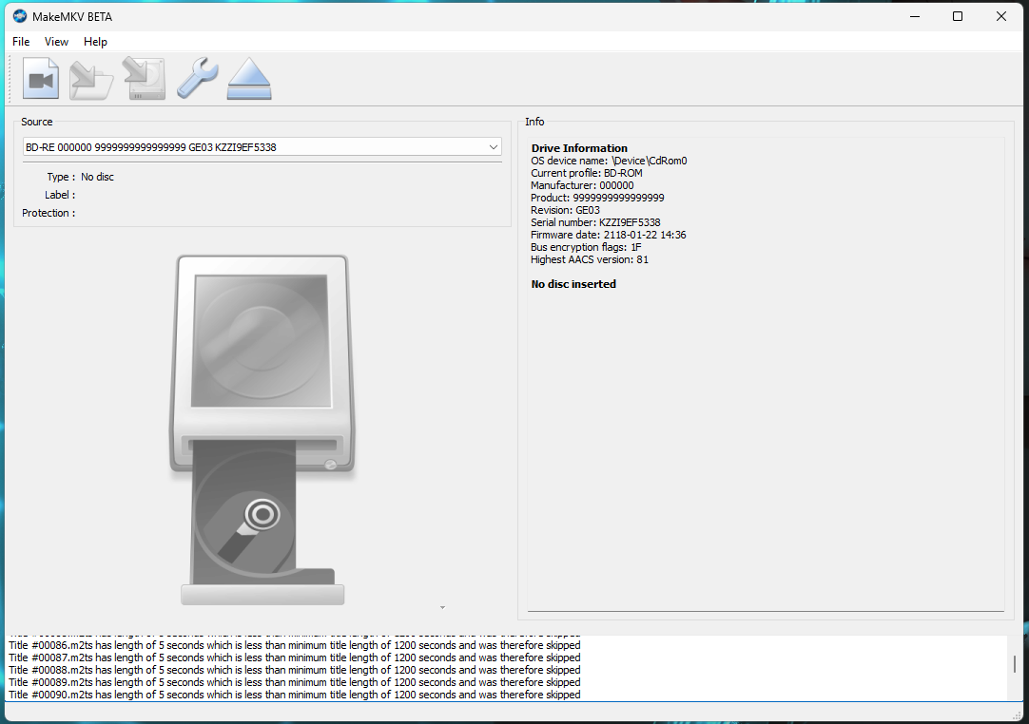Click the 'Current profile: BD-ROM' line
The image size is (1029, 724).
point(587,173)
